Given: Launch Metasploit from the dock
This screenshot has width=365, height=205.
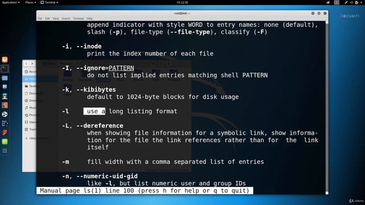Looking at the screenshot, I should pyautogui.click(x=5, y=87).
